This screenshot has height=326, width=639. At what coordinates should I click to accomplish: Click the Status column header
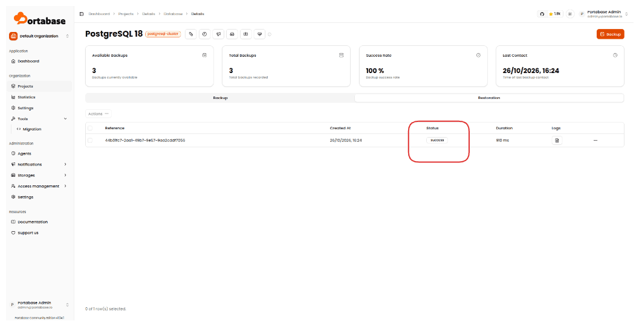coord(432,128)
